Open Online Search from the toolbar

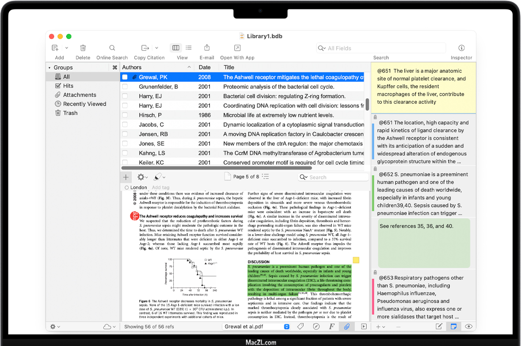(112, 48)
